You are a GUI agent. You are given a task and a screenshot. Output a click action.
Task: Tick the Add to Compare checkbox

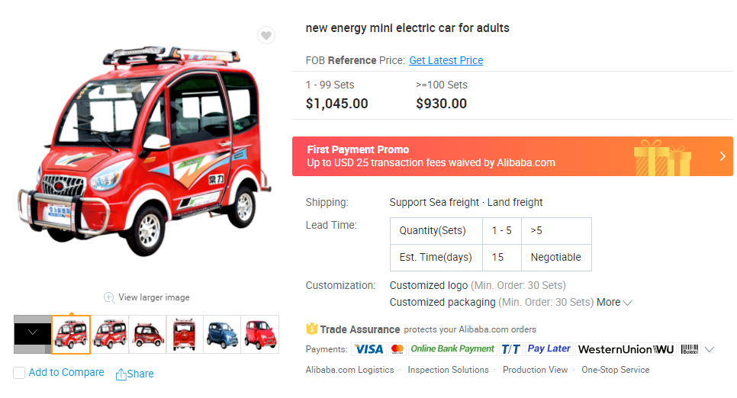19,373
